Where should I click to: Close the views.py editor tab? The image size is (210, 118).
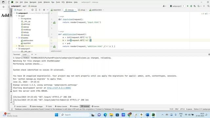pyautogui.click(x=75, y=10)
